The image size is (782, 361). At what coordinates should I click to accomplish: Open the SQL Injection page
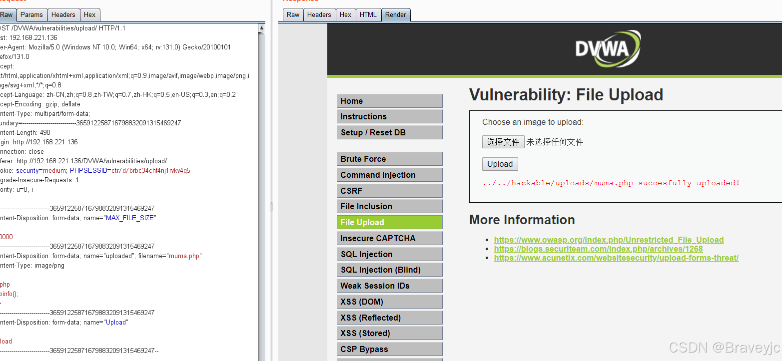coord(390,254)
